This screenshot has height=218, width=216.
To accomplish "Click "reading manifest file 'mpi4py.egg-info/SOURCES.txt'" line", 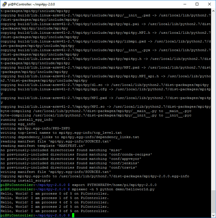I will point(56,141).
